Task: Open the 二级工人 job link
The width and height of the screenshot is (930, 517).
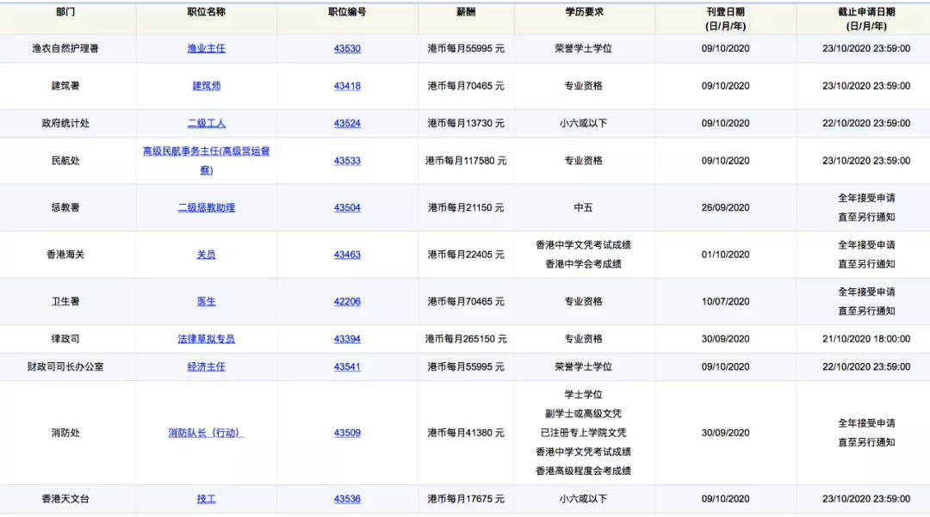Action: click(206, 123)
